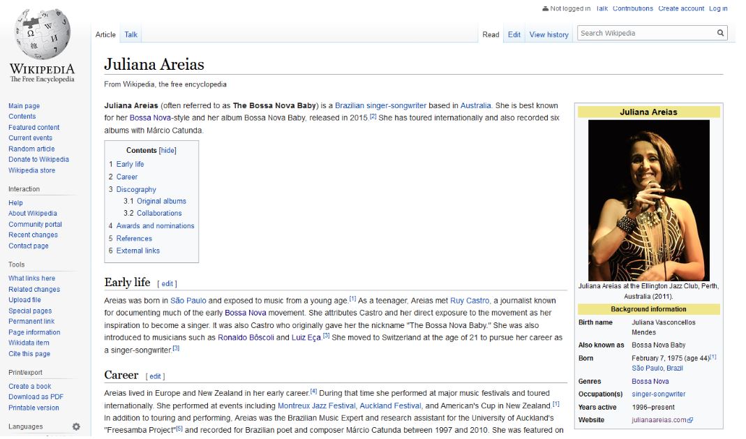
Task: Click the Wikipedia globe logo
Action: click(x=42, y=35)
